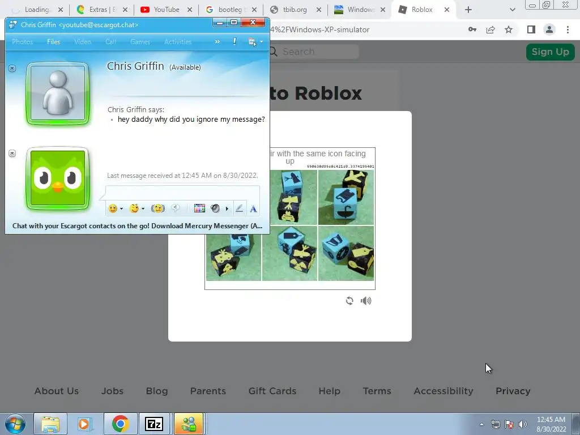The width and height of the screenshot is (580, 435).
Task: Choose a background pattern icon
Action: coord(199,208)
